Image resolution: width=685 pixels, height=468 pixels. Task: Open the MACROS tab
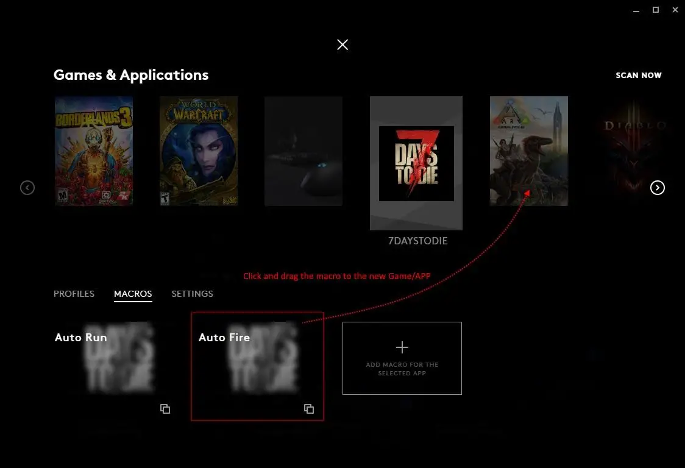(x=133, y=294)
